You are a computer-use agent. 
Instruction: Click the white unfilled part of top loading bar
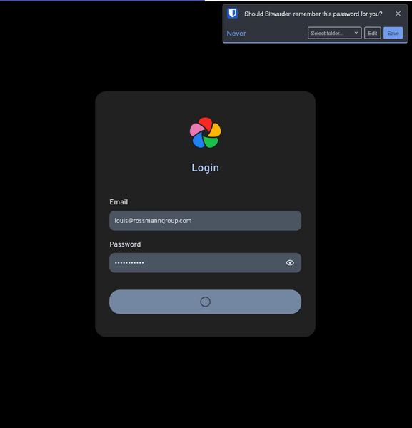click(308, 1)
